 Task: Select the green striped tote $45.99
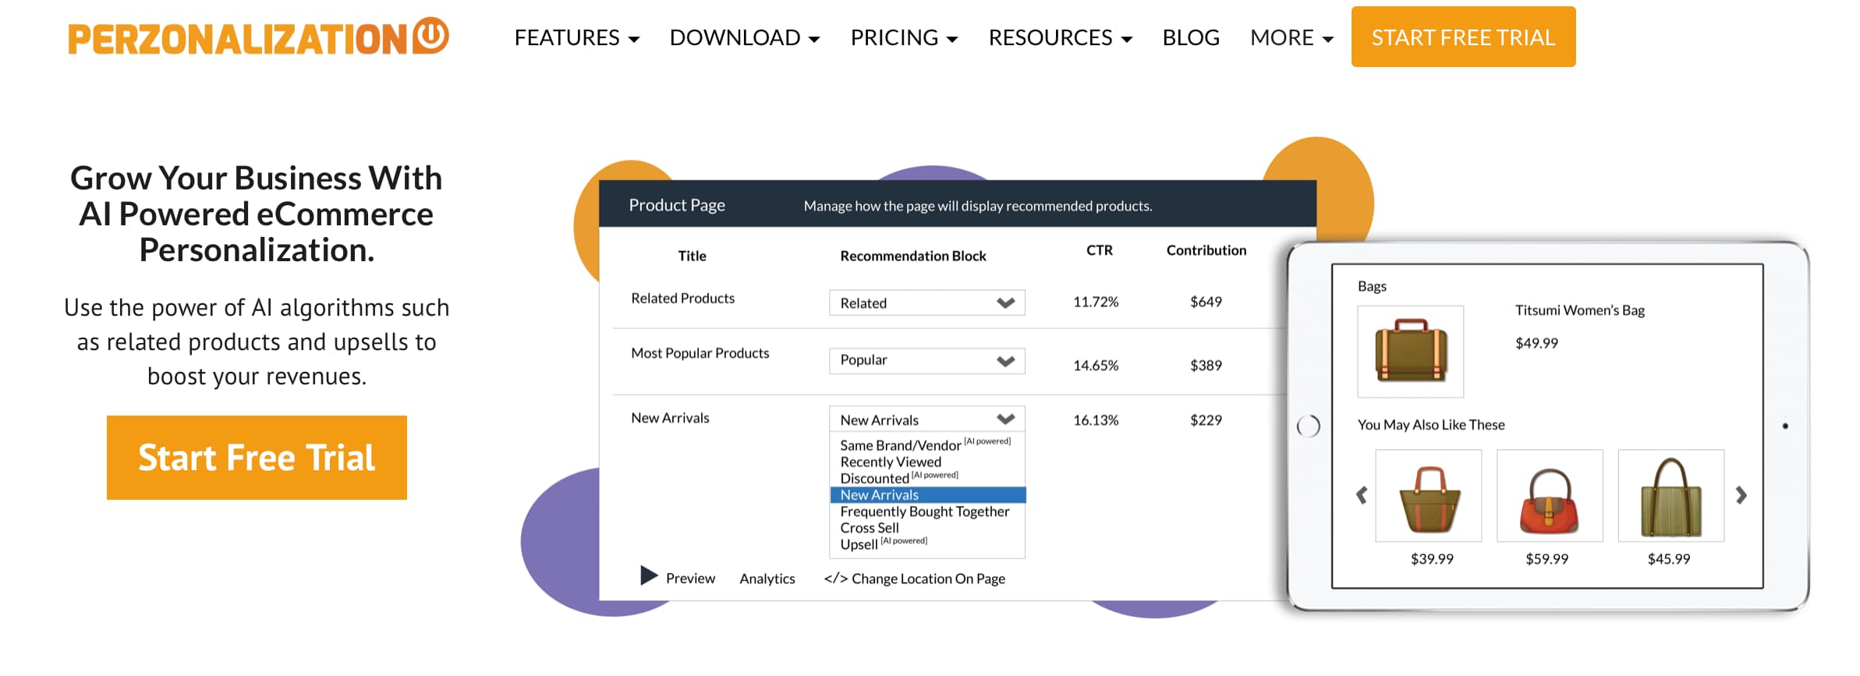pyautogui.click(x=1670, y=497)
